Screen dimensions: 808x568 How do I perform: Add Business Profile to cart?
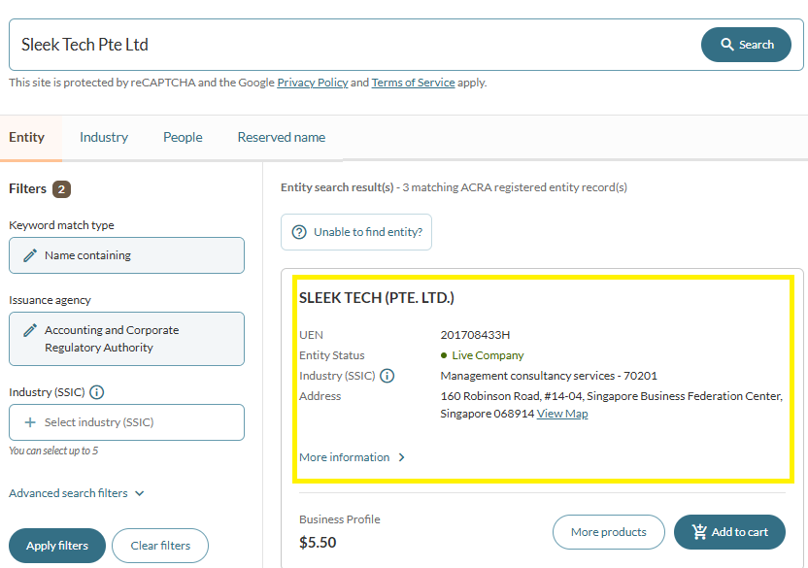click(x=728, y=532)
